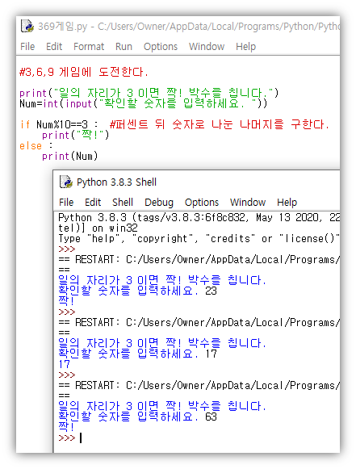Screen dimensions: 356x469
Task: Click the second RESTART line in the Shell
Action: pos(199,322)
